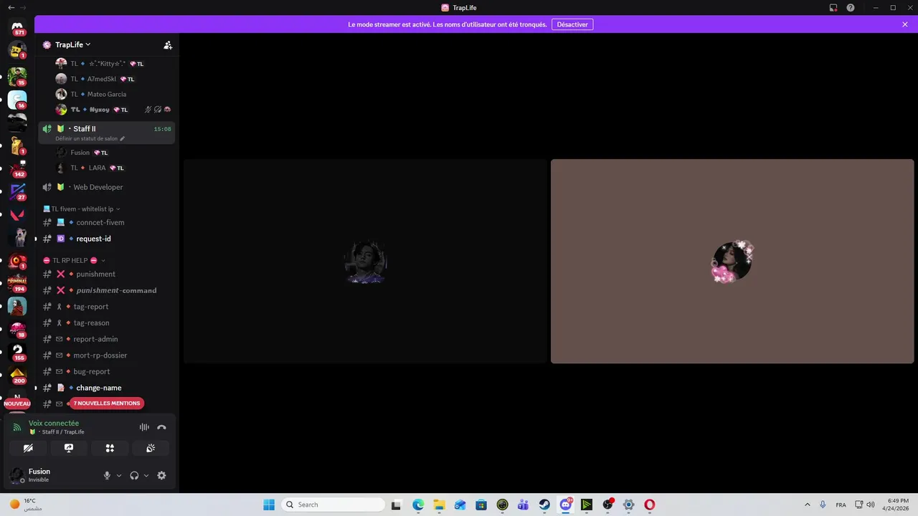Open Discord direct messages home icon

(17, 26)
